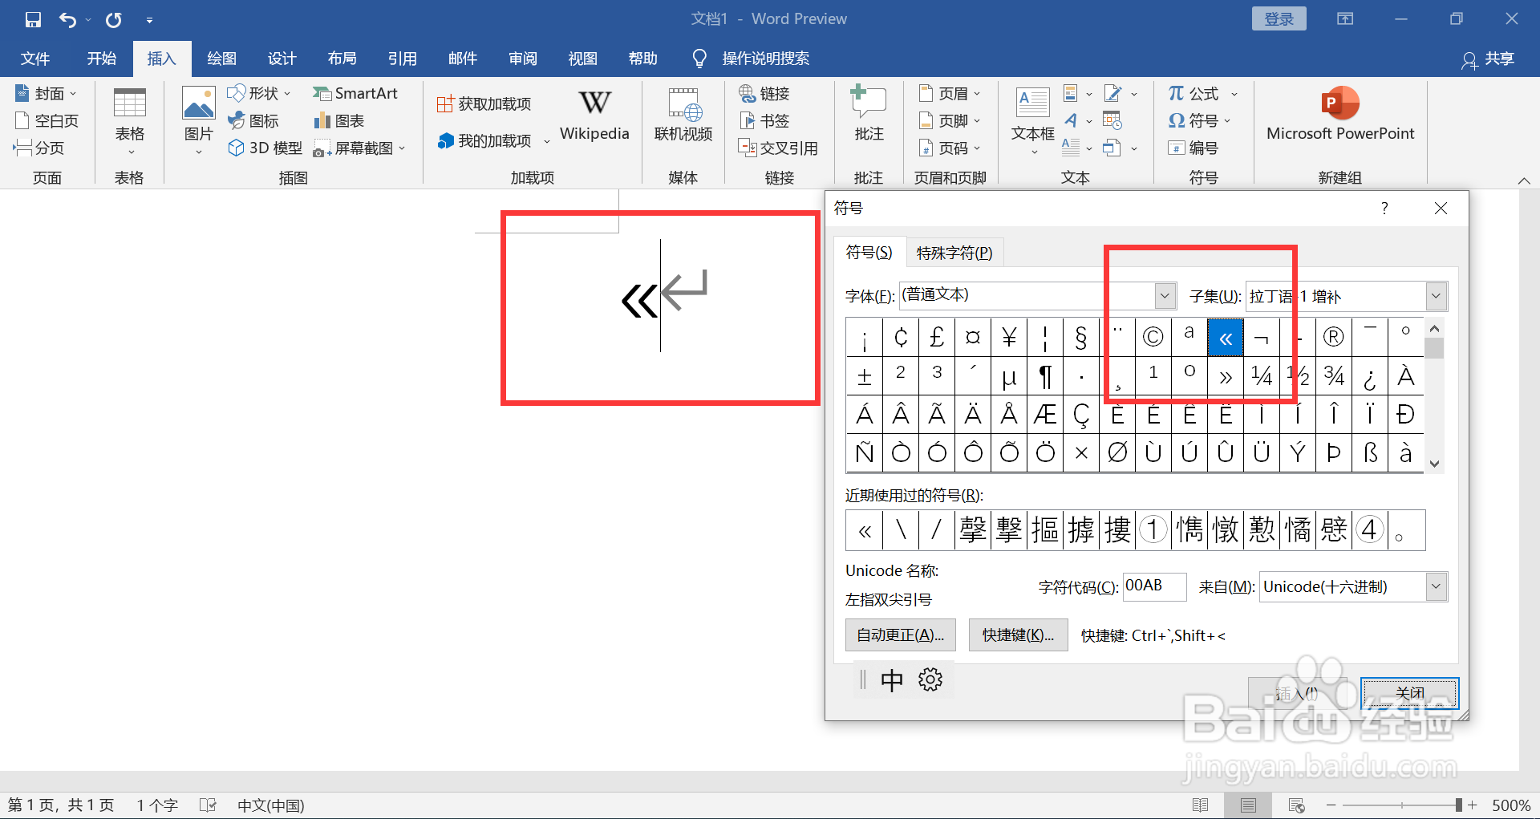Viewport: 1540px width, 819px height.
Task: Insert a 公式 equation
Action: click(1195, 93)
